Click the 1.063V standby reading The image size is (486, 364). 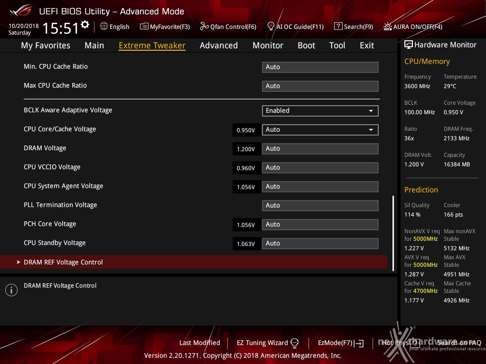[x=246, y=244]
